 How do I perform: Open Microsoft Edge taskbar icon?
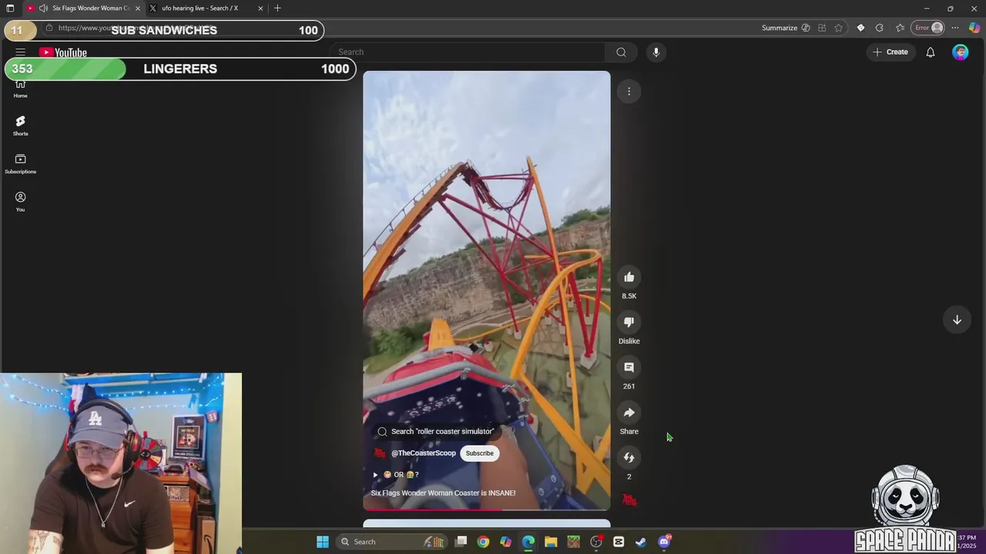tap(528, 542)
